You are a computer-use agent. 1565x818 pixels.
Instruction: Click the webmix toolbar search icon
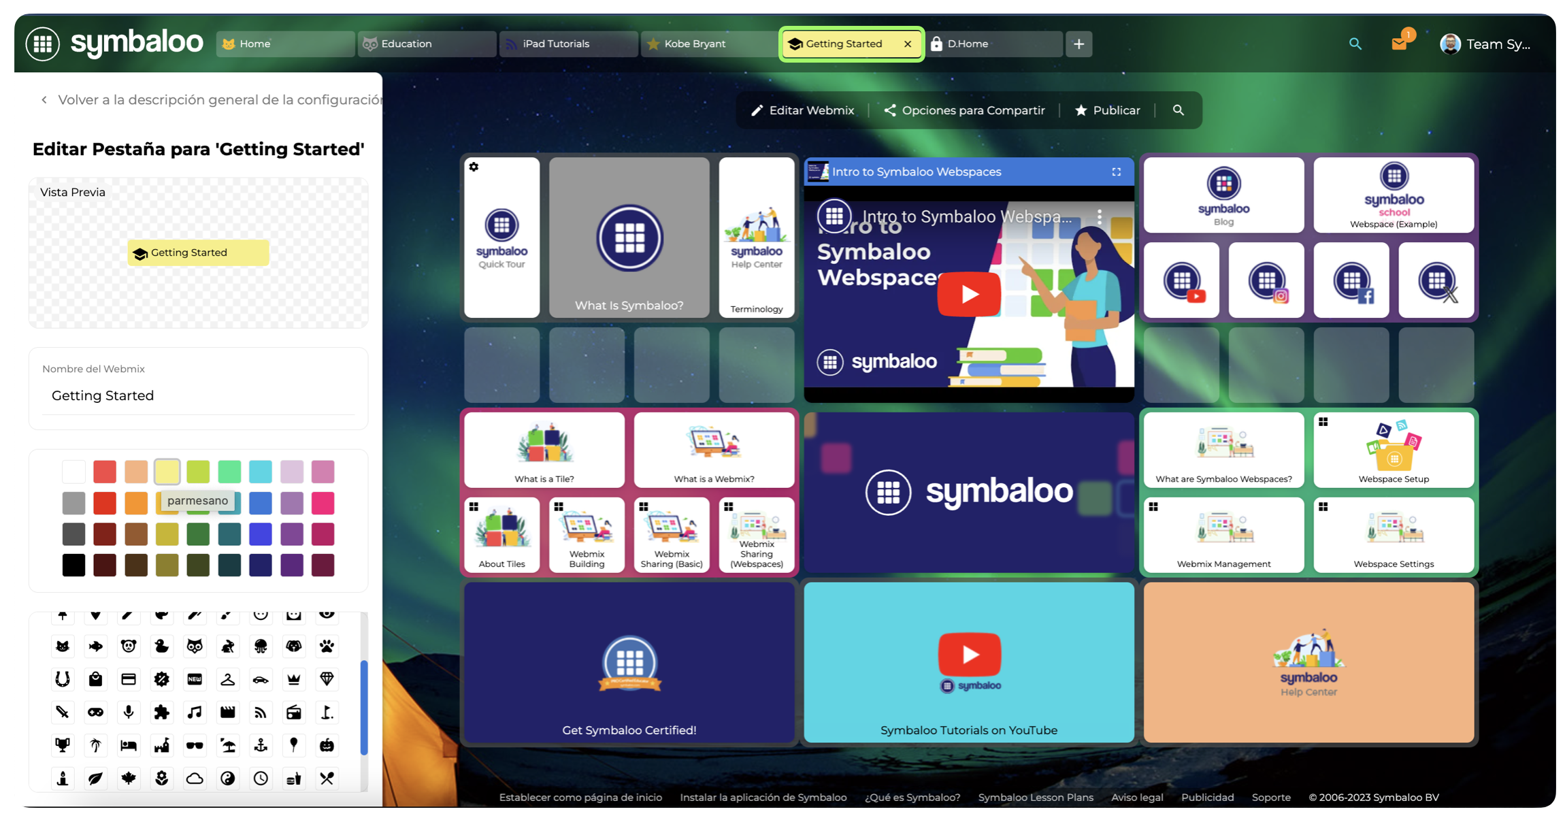coord(1178,110)
